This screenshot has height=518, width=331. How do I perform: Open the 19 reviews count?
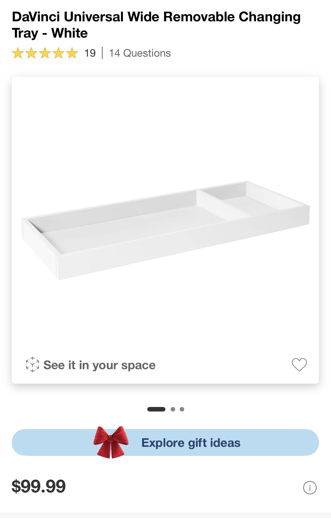pyautogui.click(x=90, y=53)
